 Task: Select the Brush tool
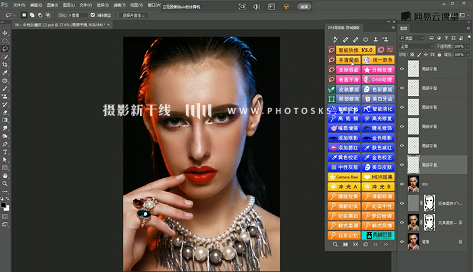tap(5, 88)
